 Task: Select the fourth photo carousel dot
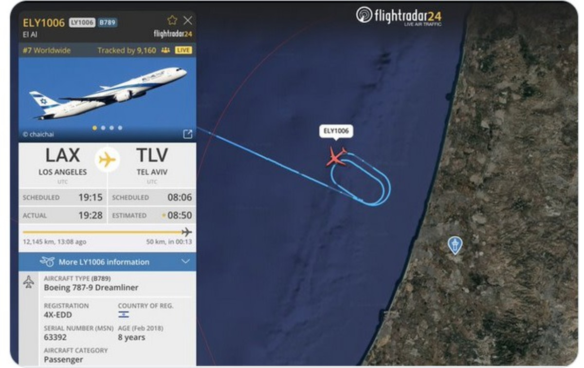[120, 128]
